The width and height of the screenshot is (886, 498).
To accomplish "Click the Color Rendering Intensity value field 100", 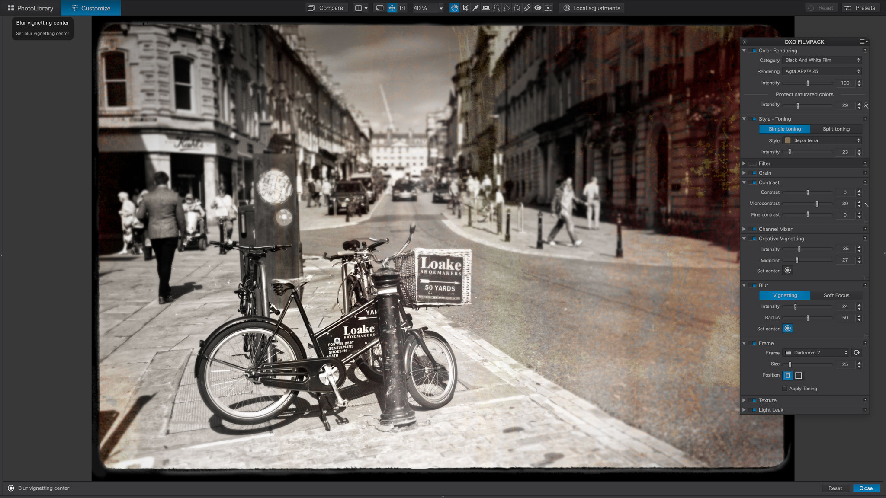I will [845, 83].
